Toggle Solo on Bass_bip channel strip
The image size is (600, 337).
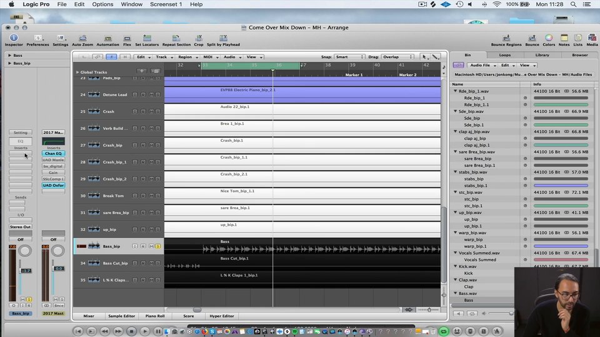pyautogui.click(x=29, y=299)
